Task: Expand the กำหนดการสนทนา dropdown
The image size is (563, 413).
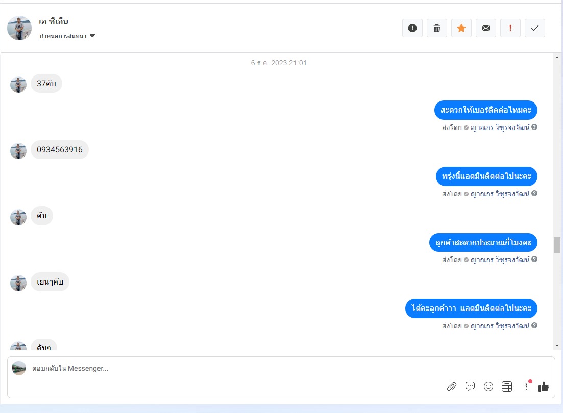Action: click(67, 36)
